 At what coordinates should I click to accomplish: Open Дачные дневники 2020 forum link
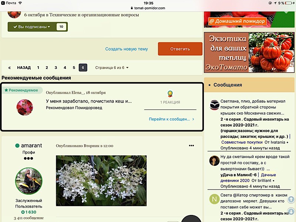click(248, 178)
